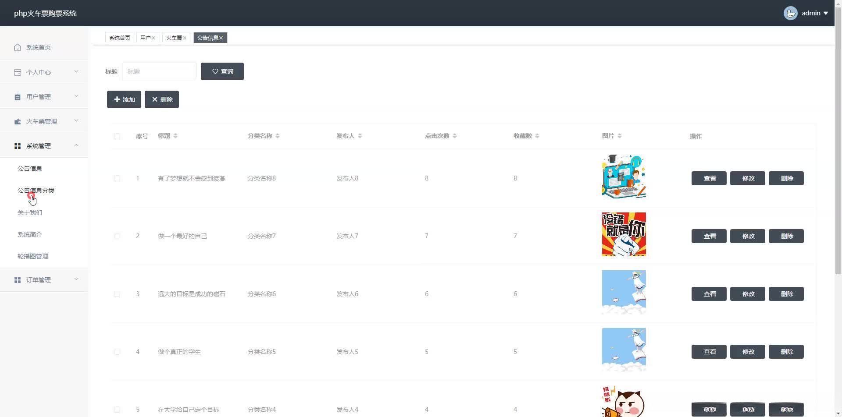Sort table by 图片 column
842x417 pixels.
[619, 136]
